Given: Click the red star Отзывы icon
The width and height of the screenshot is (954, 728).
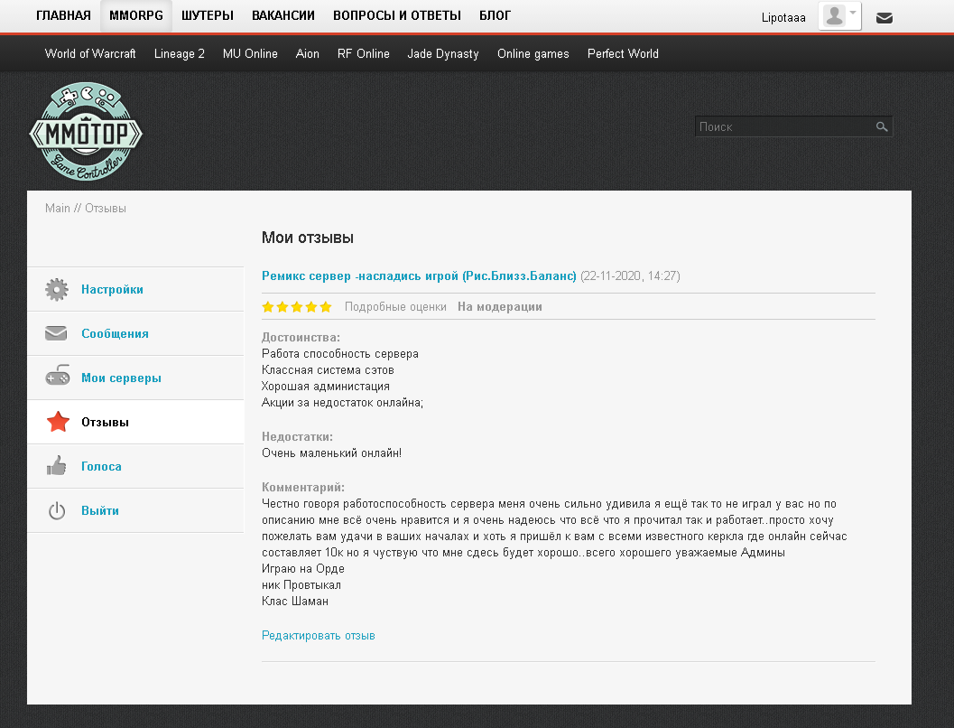Looking at the screenshot, I should 57,422.
